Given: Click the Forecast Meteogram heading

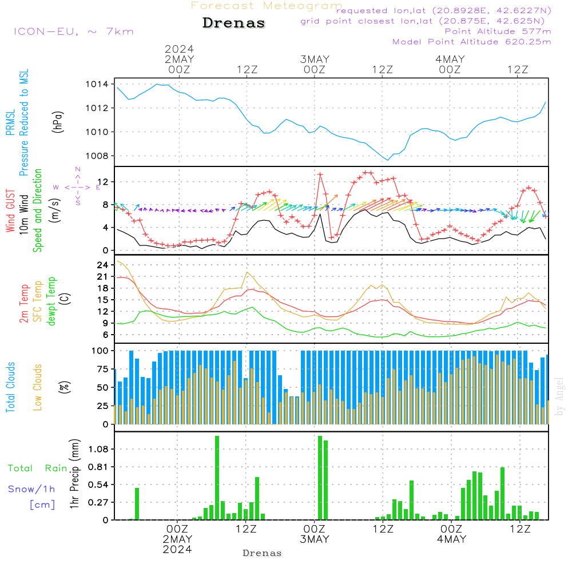Looking at the screenshot, I should pyautogui.click(x=267, y=6).
